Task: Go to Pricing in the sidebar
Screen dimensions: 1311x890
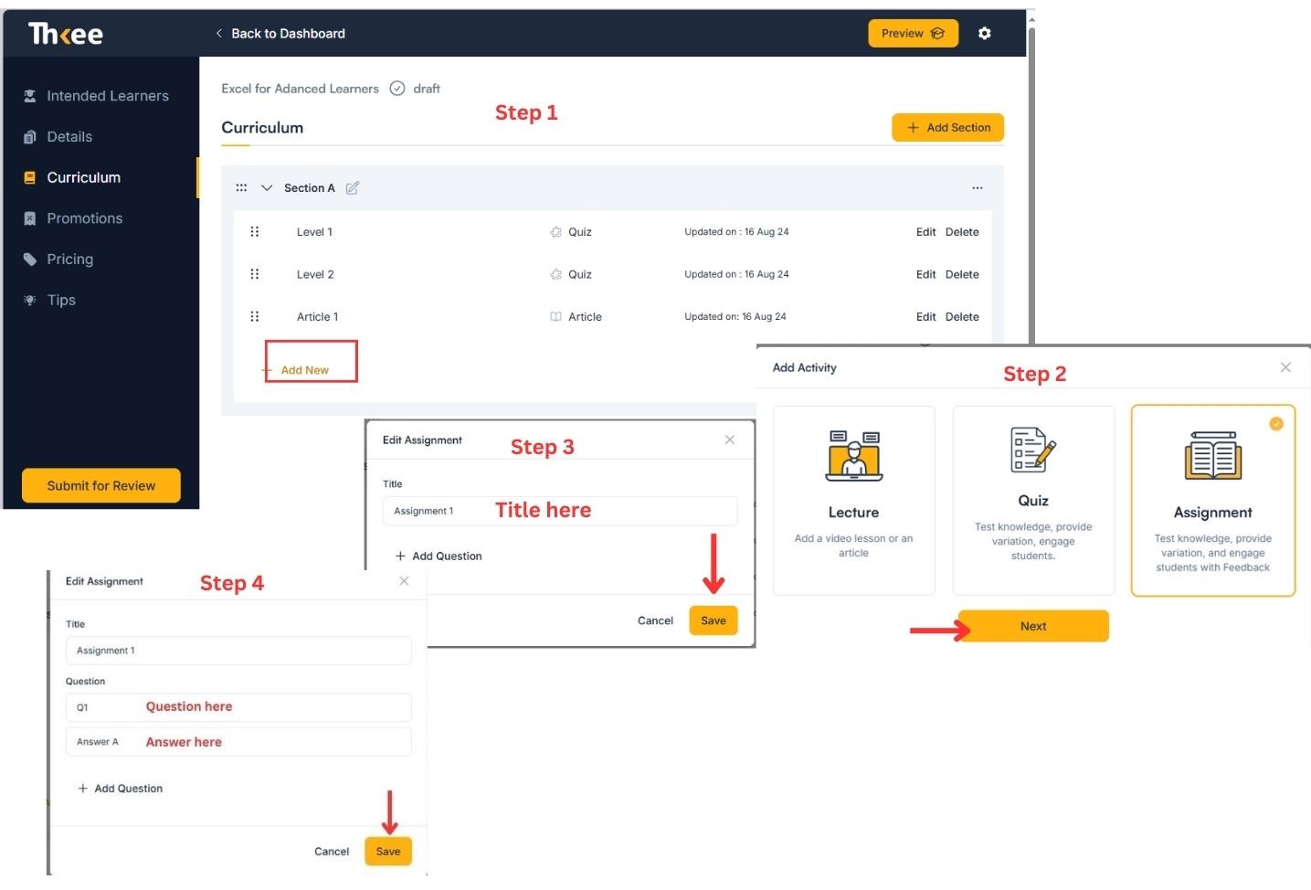Action: pos(69,260)
